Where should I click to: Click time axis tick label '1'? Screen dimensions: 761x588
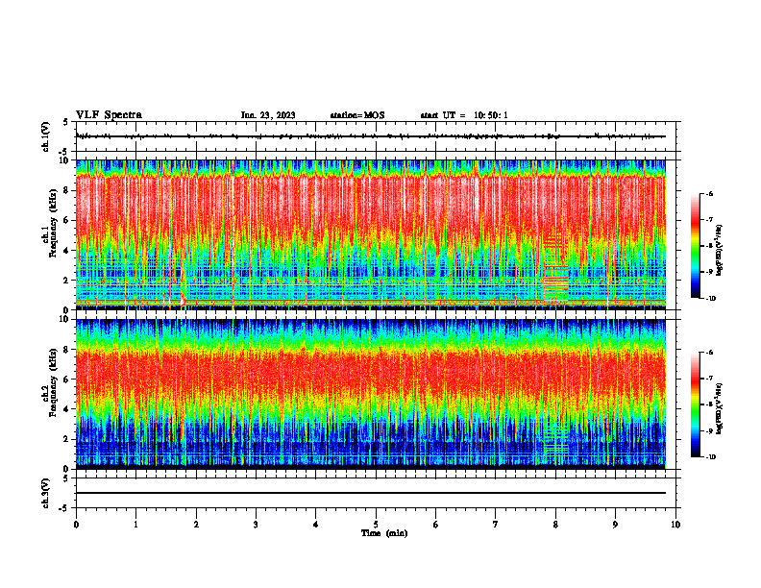point(135,525)
